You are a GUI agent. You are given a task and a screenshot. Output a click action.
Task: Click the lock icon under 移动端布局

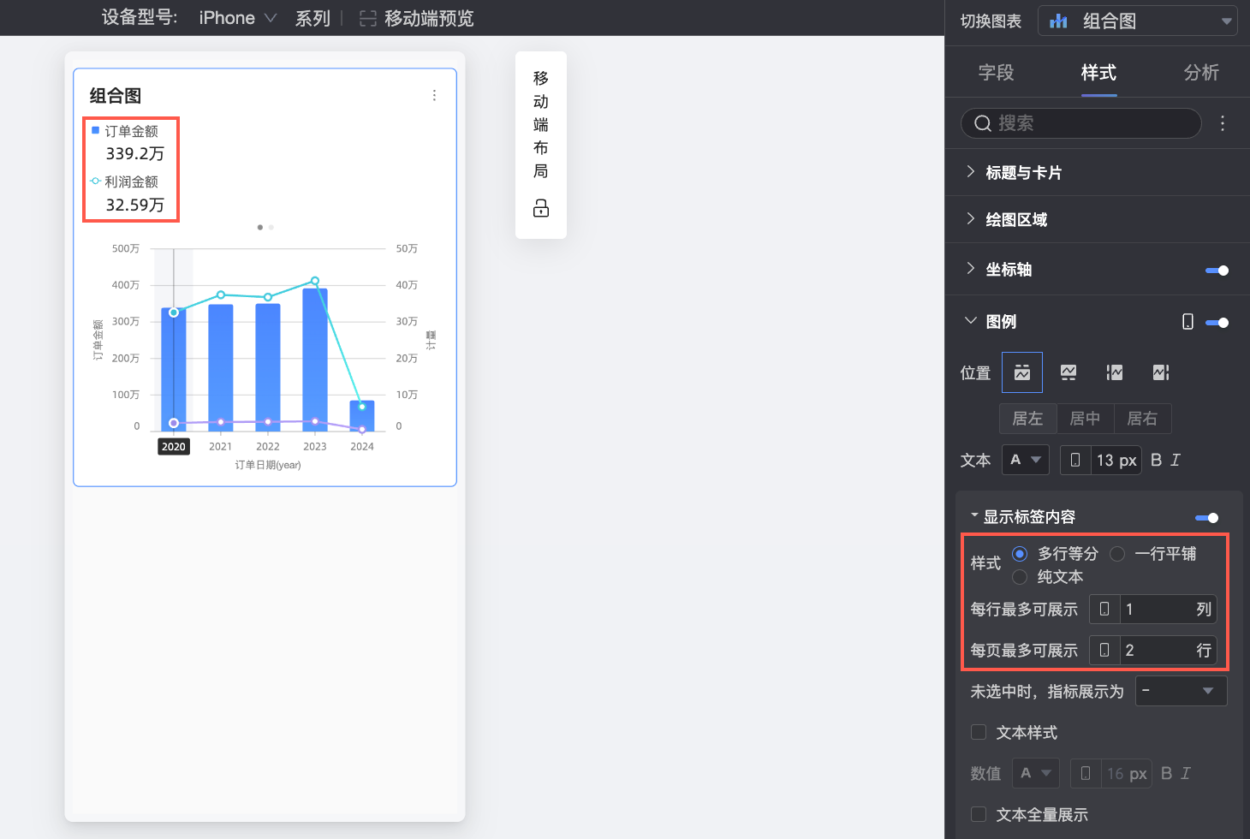coord(541,208)
